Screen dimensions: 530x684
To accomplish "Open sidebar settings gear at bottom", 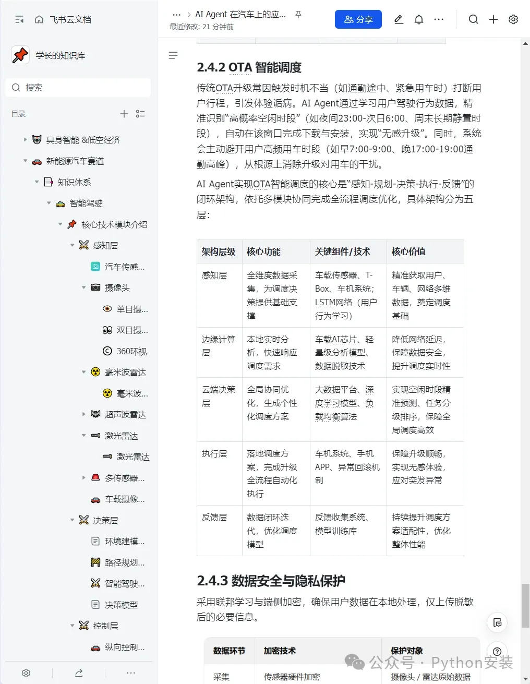I will click(26, 673).
